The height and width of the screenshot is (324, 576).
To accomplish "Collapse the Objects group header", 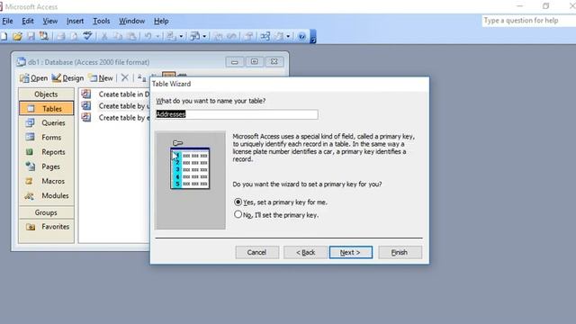I will tap(46, 94).
